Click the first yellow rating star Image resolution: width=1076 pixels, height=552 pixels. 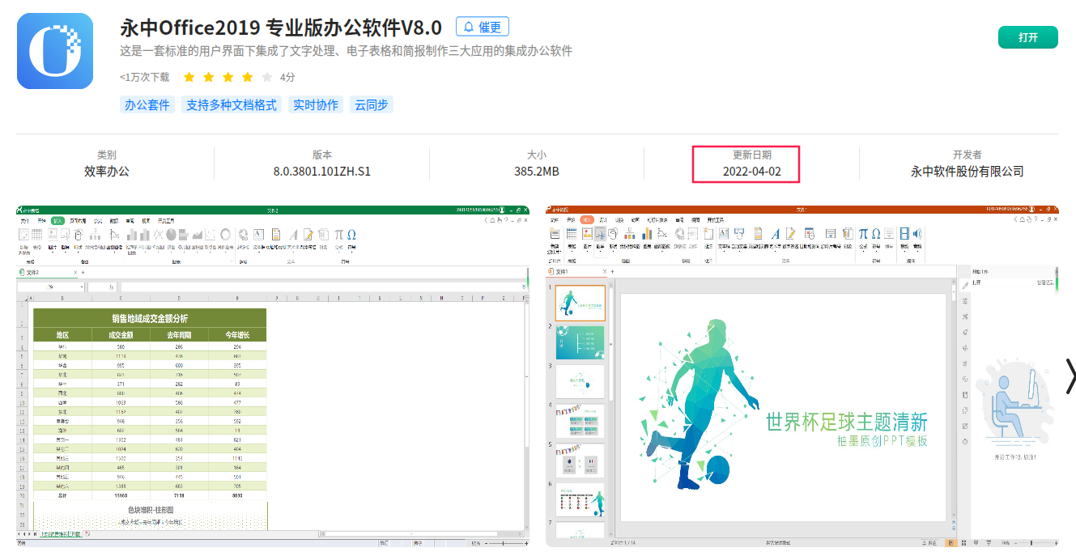pyautogui.click(x=189, y=78)
